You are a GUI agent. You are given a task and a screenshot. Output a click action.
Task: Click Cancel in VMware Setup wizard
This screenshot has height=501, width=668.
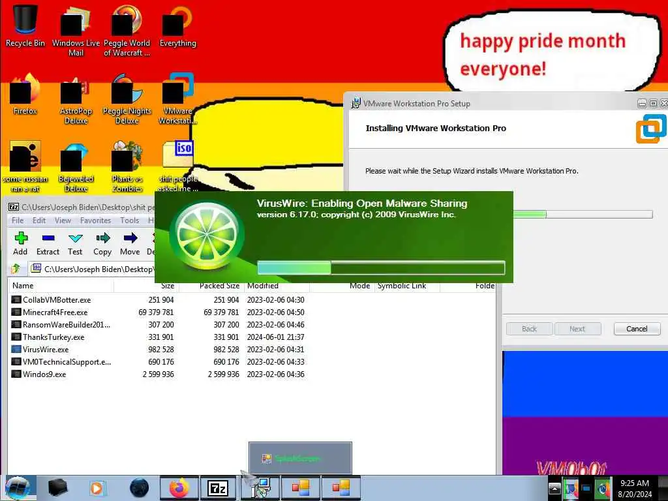point(637,329)
